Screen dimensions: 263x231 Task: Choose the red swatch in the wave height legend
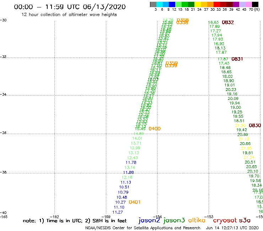click(217, 4)
